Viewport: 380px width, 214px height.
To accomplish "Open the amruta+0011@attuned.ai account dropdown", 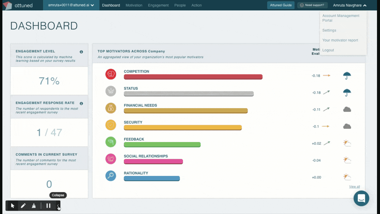I will pos(71,5).
